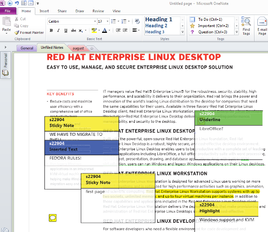This screenshot has height=232, width=268.
Task: Click the clear formatting icon
Action: 137,21
